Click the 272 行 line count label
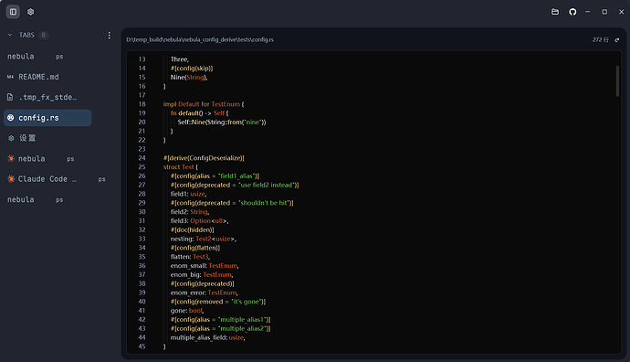Screen dimensions: 630x362 pos(600,39)
